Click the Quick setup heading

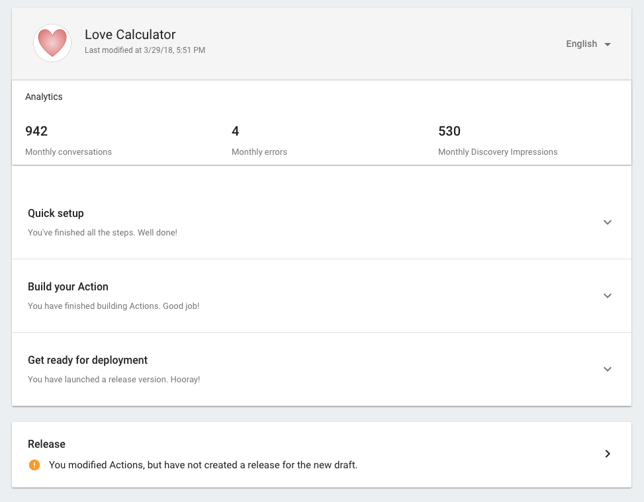coord(56,213)
